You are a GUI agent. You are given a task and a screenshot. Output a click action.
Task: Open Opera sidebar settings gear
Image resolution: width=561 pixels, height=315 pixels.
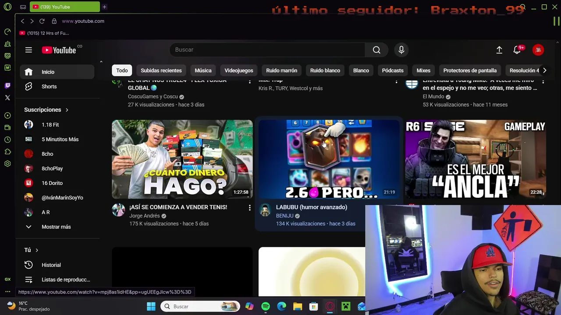click(x=7, y=164)
